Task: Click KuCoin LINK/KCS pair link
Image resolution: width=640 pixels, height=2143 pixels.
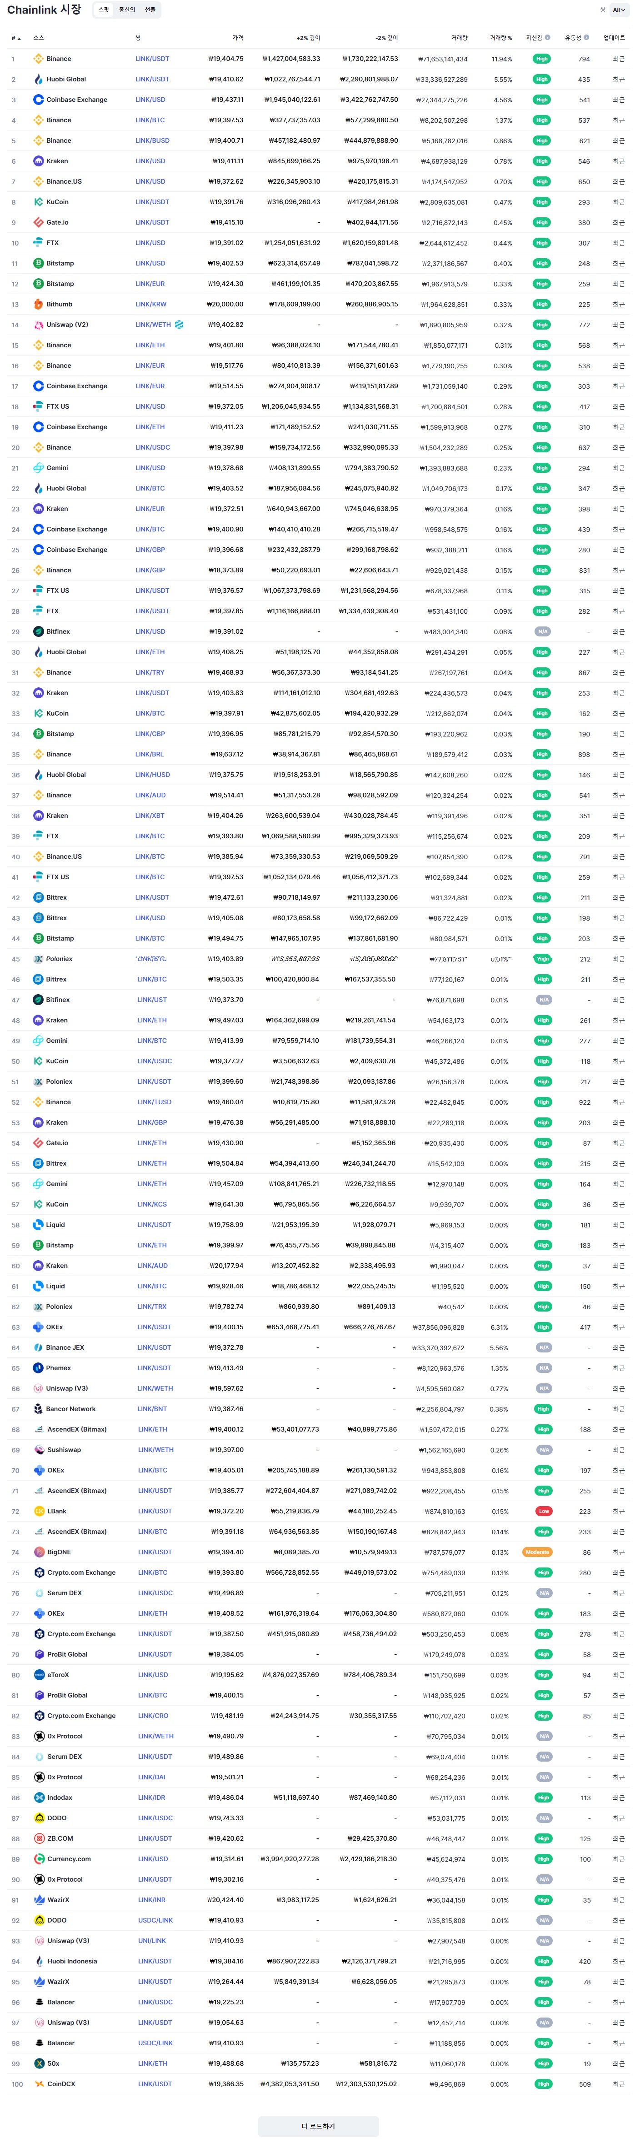Action: (x=151, y=1204)
